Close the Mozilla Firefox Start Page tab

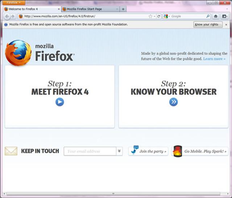coord(117,9)
